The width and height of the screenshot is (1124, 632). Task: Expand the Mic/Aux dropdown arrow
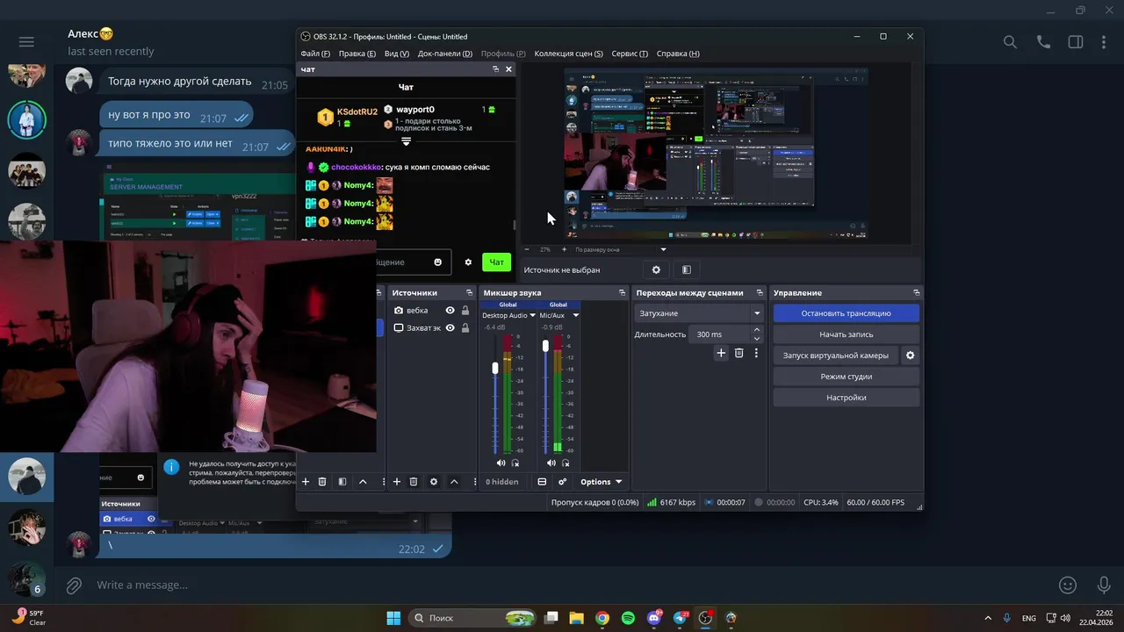click(576, 315)
